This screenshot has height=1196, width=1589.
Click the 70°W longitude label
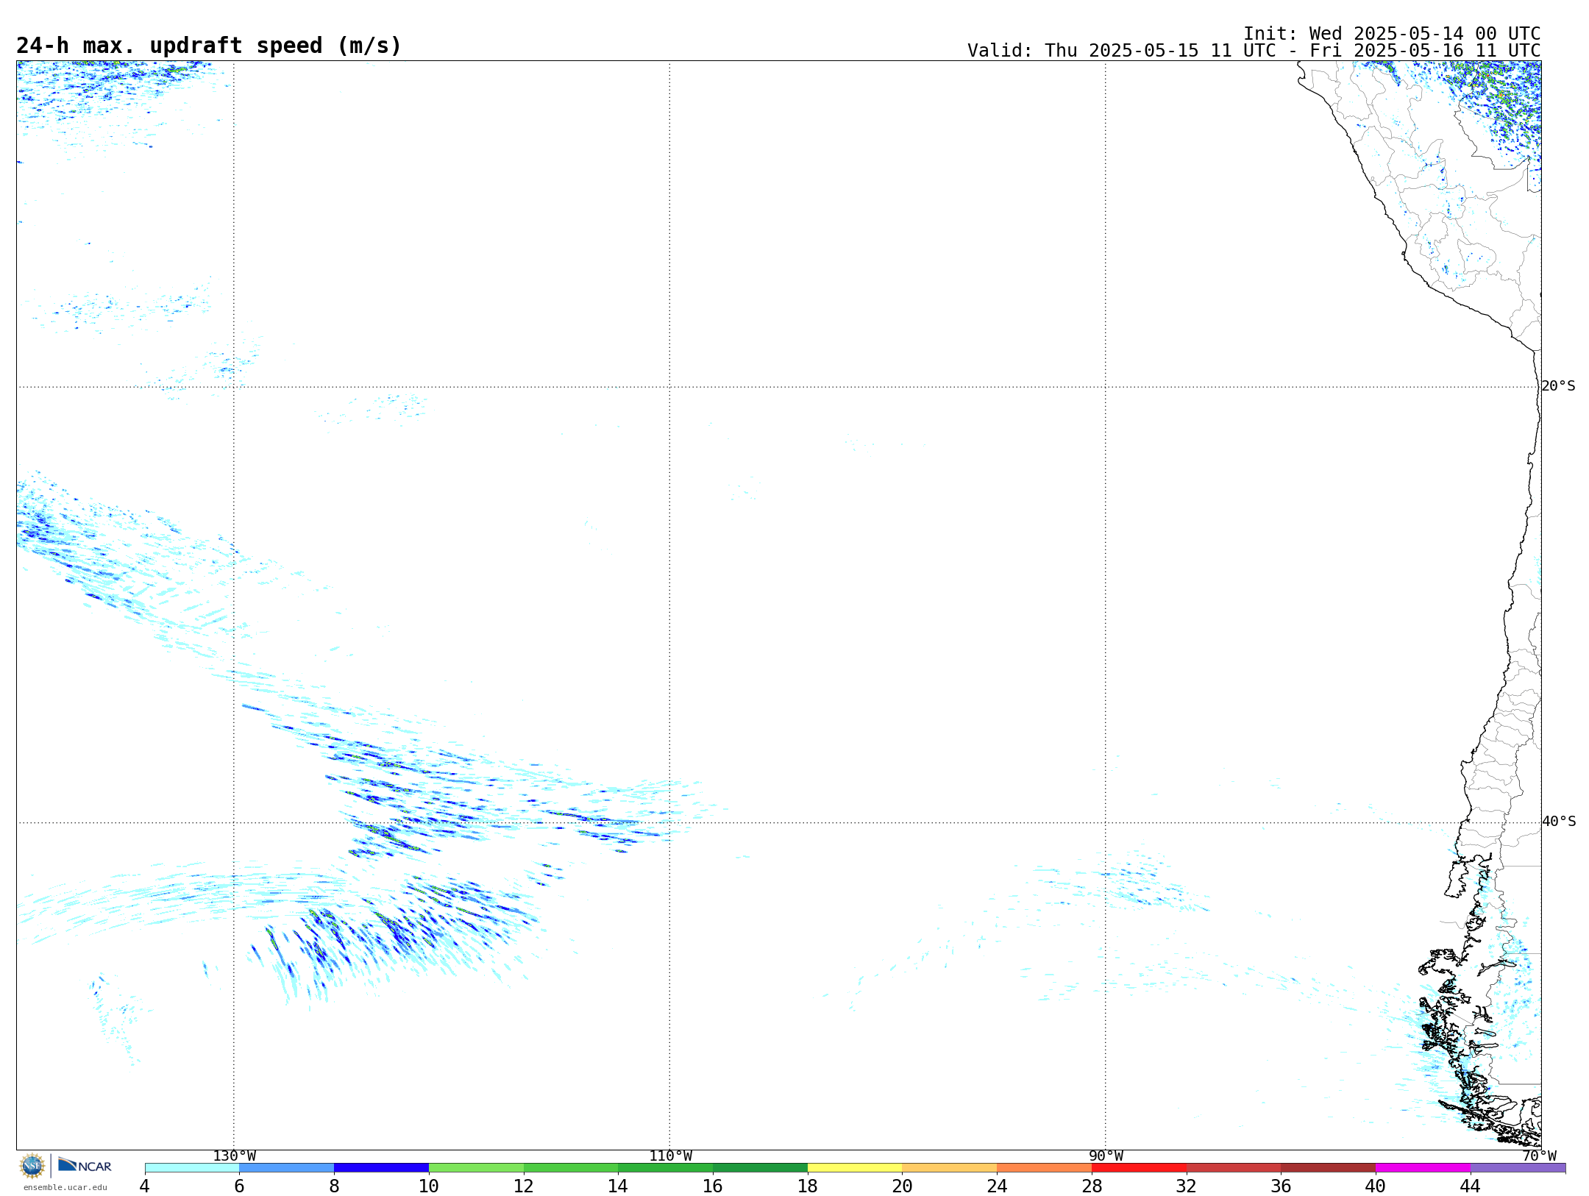(1539, 1156)
